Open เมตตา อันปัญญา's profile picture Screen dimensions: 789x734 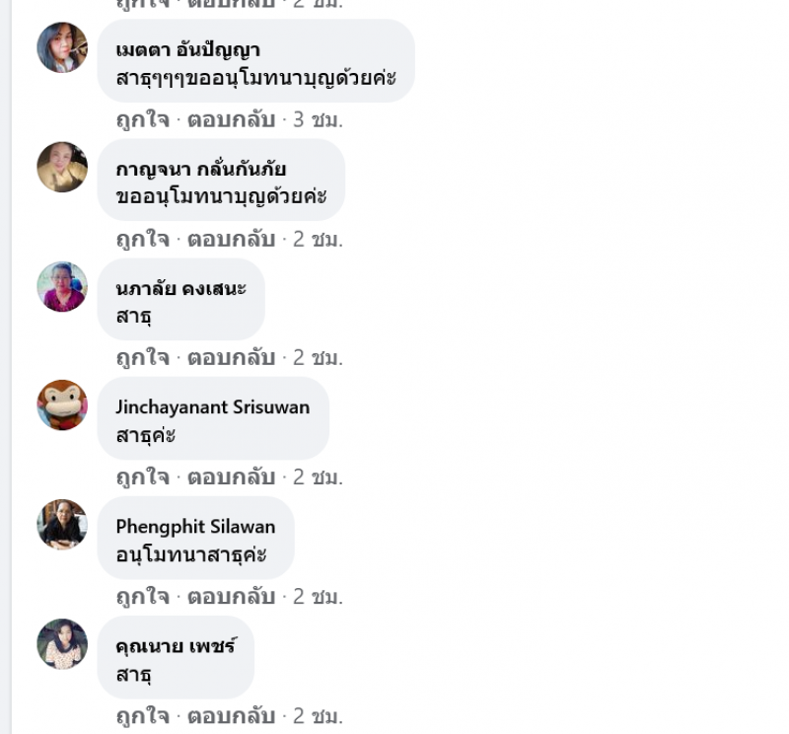point(62,47)
